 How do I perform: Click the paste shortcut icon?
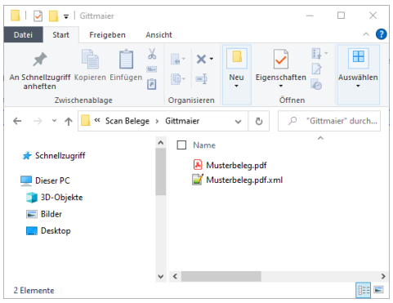[152, 84]
